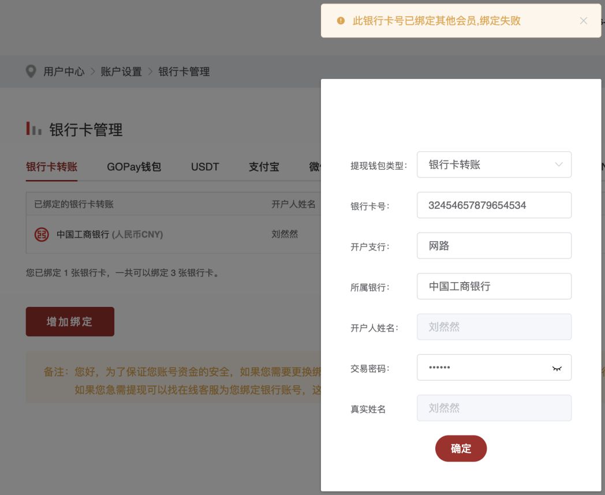The image size is (605, 495).
Task: Click the ICBC bank logo icon
Action: tap(42, 234)
